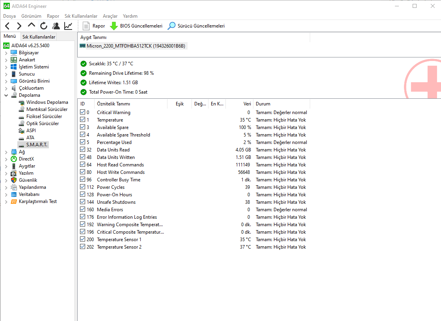Image resolution: width=441 pixels, height=321 pixels.
Task: Expand the Görüntü Birimi tree node
Action: click(6, 81)
